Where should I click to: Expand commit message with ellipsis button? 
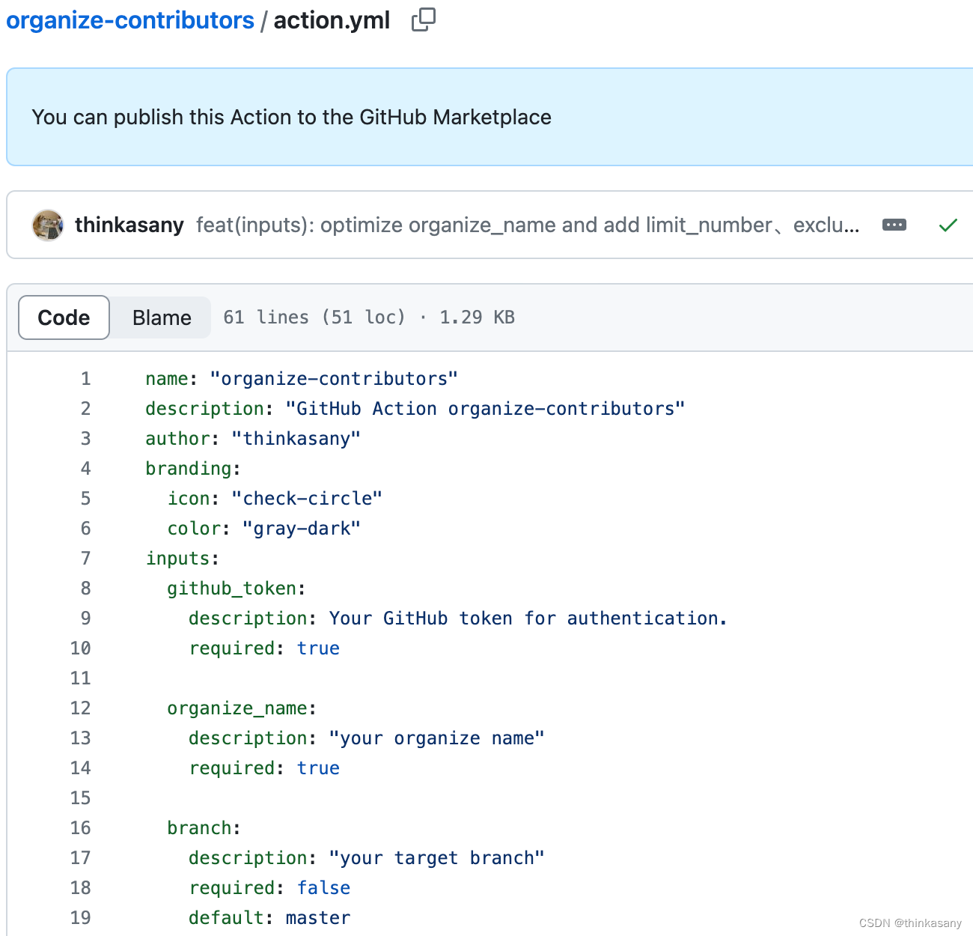(x=894, y=225)
